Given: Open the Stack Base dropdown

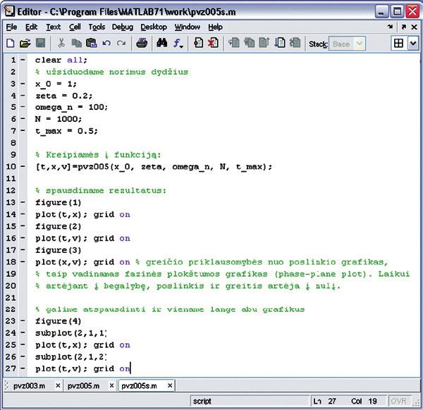Looking at the screenshot, I should coord(347,44).
